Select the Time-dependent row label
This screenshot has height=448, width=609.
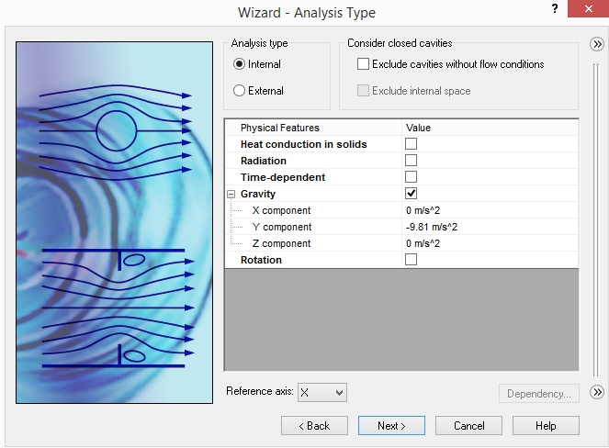point(283,177)
